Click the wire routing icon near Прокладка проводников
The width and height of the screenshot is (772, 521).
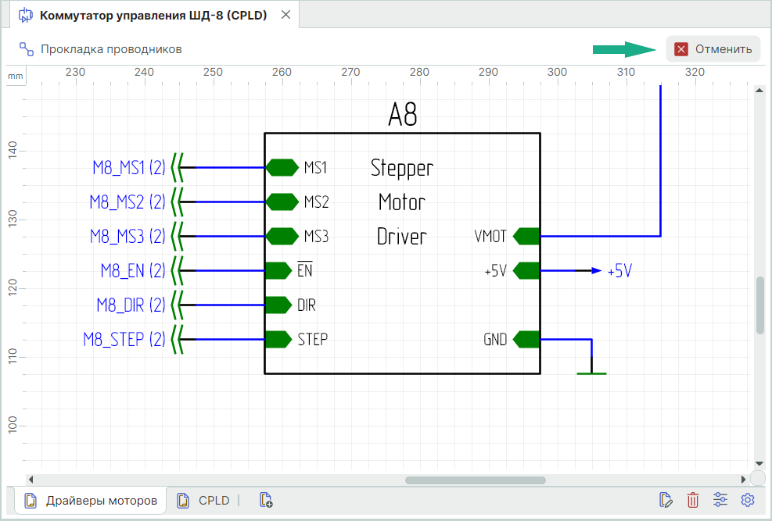tap(27, 49)
